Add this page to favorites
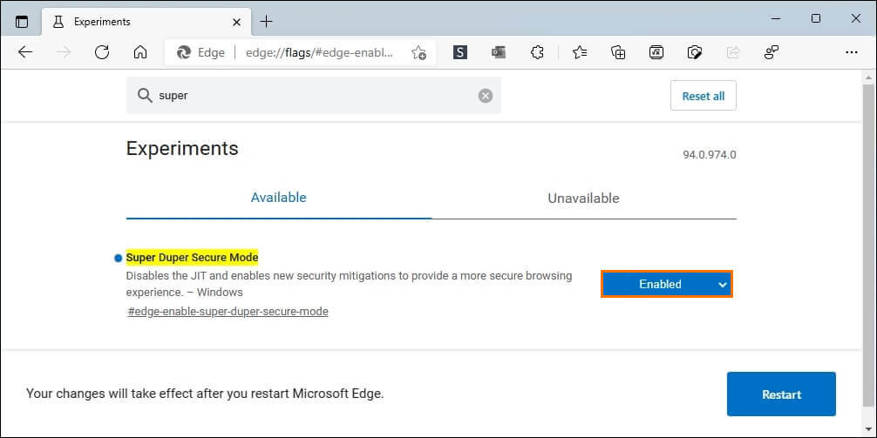Image resolution: width=877 pixels, height=438 pixels. tap(418, 52)
